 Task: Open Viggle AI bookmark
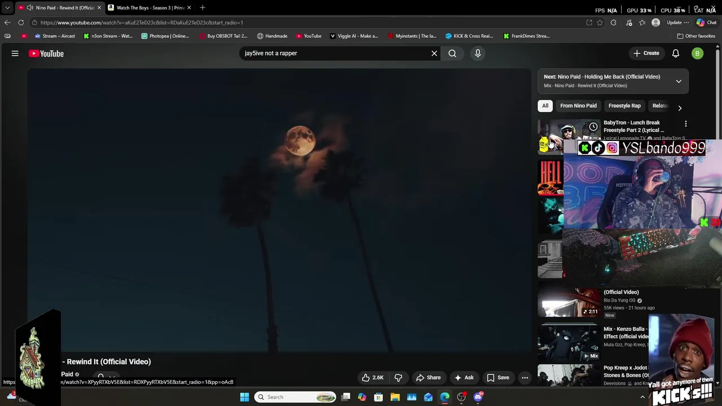point(354,36)
